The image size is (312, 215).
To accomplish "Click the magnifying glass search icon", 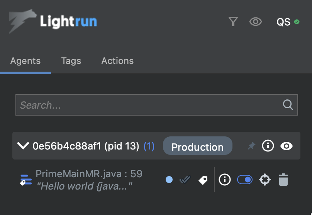I will [x=288, y=105].
